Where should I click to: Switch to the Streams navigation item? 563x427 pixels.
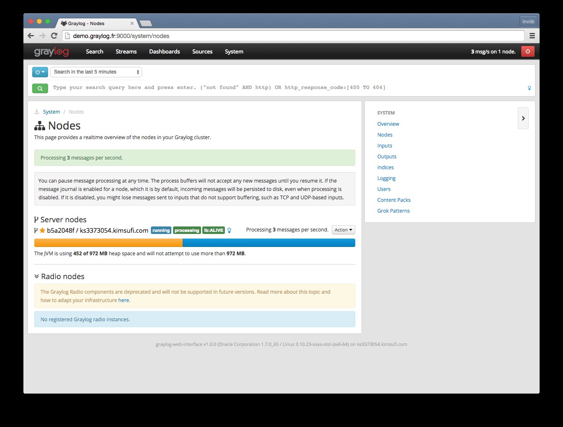tap(126, 51)
